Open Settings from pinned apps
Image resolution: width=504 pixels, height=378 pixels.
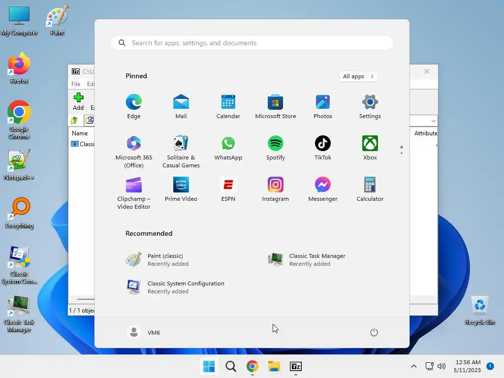coord(370,107)
